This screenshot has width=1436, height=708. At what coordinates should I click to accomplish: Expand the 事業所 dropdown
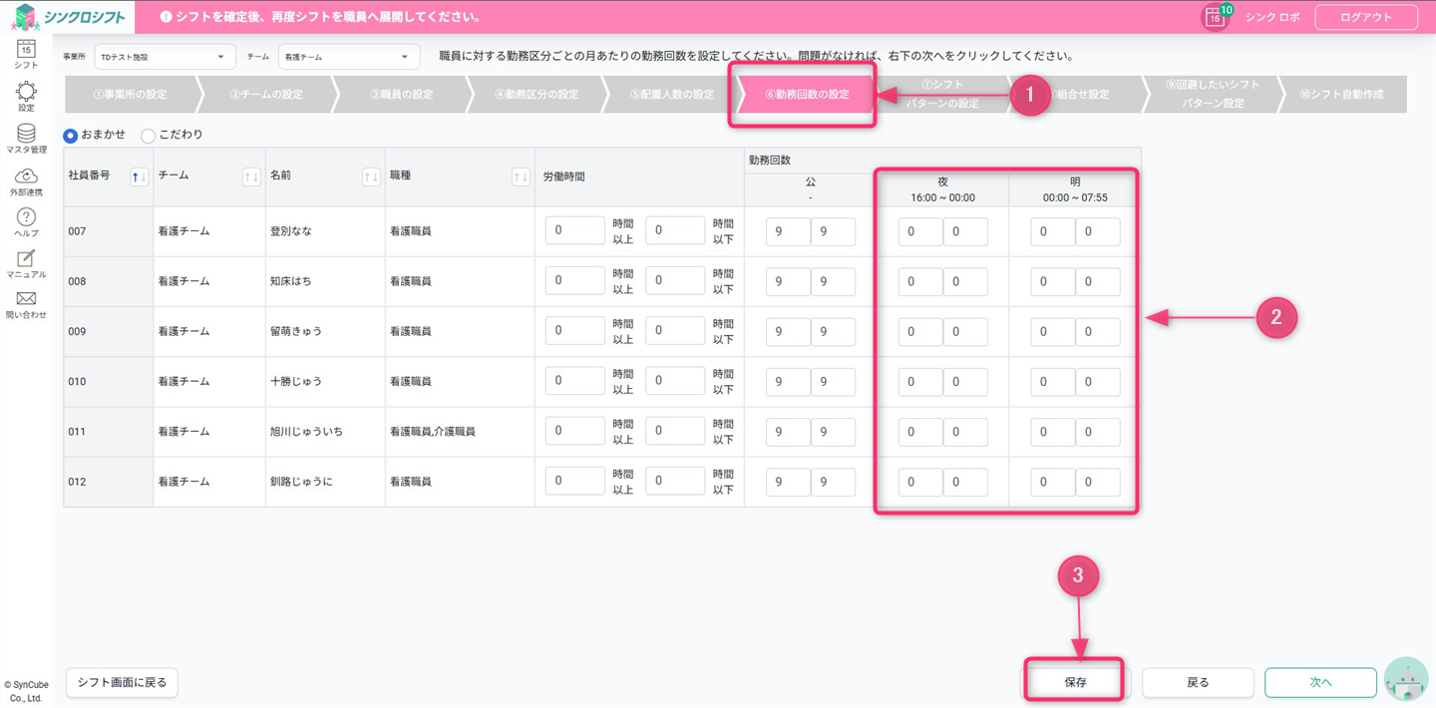(165, 57)
